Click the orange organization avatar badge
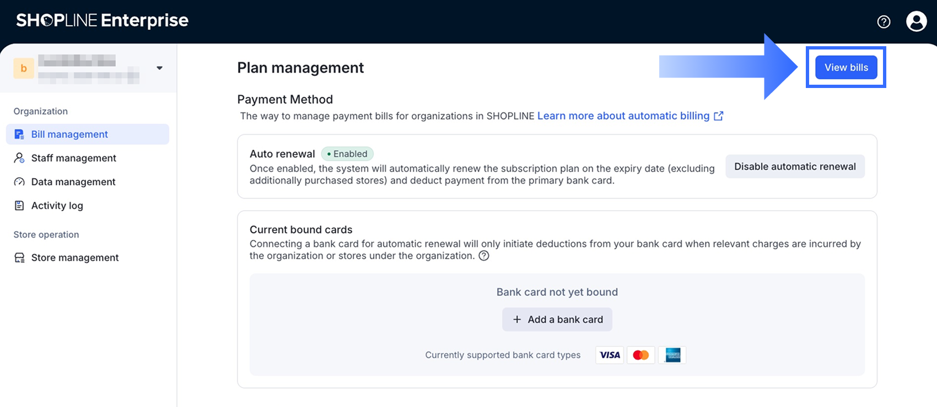The width and height of the screenshot is (937, 407). (x=24, y=68)
